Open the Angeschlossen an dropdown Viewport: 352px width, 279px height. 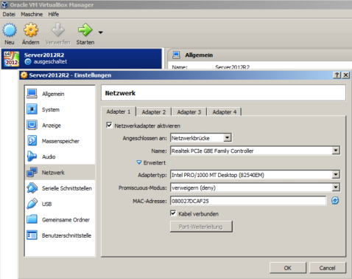point(201,138)
